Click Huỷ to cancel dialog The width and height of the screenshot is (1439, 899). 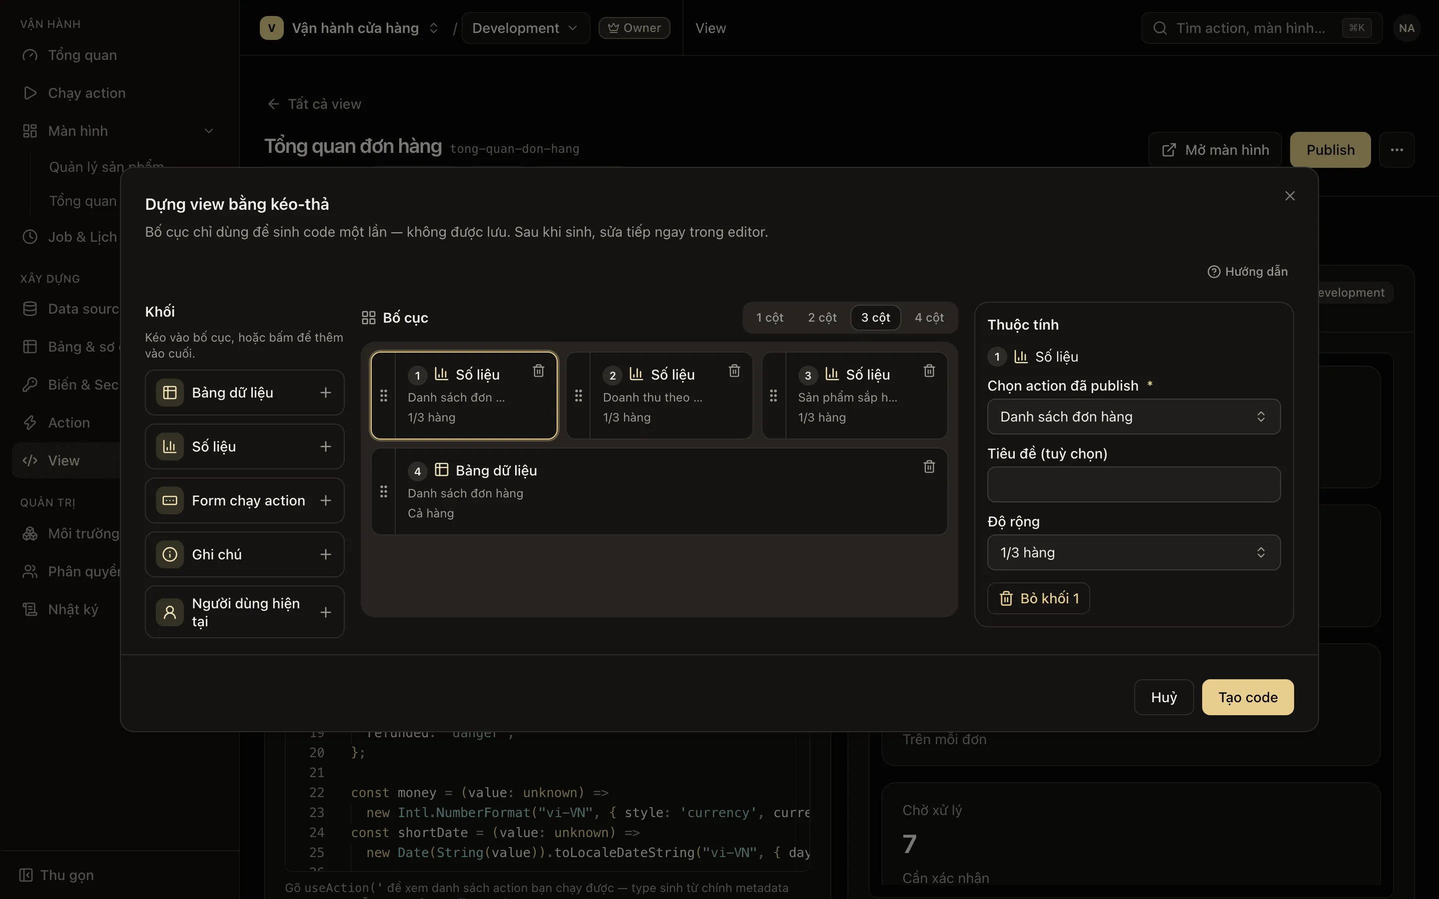[x=1164, y=697]
